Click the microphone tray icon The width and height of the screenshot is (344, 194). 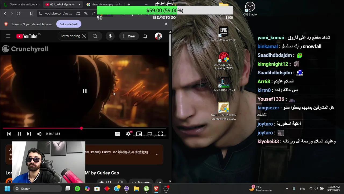294,189
